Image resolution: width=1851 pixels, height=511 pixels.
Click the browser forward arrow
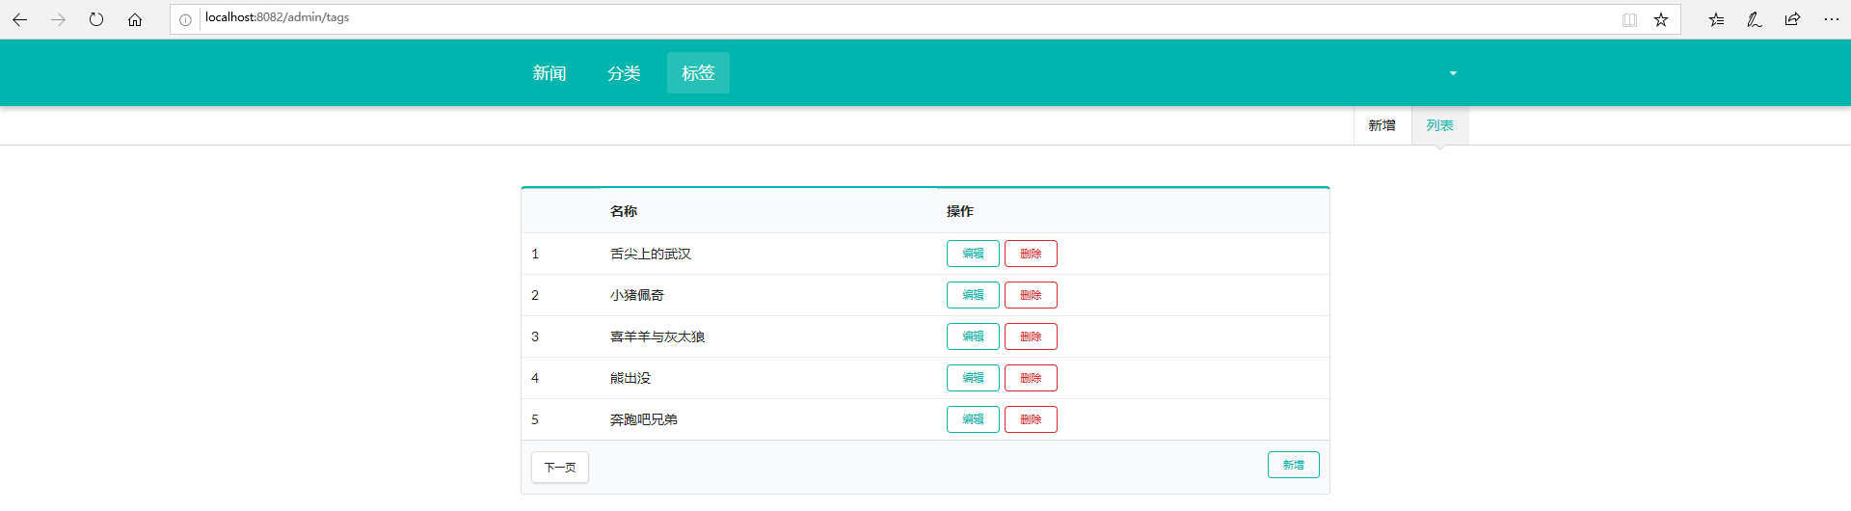tap(58, 19)
